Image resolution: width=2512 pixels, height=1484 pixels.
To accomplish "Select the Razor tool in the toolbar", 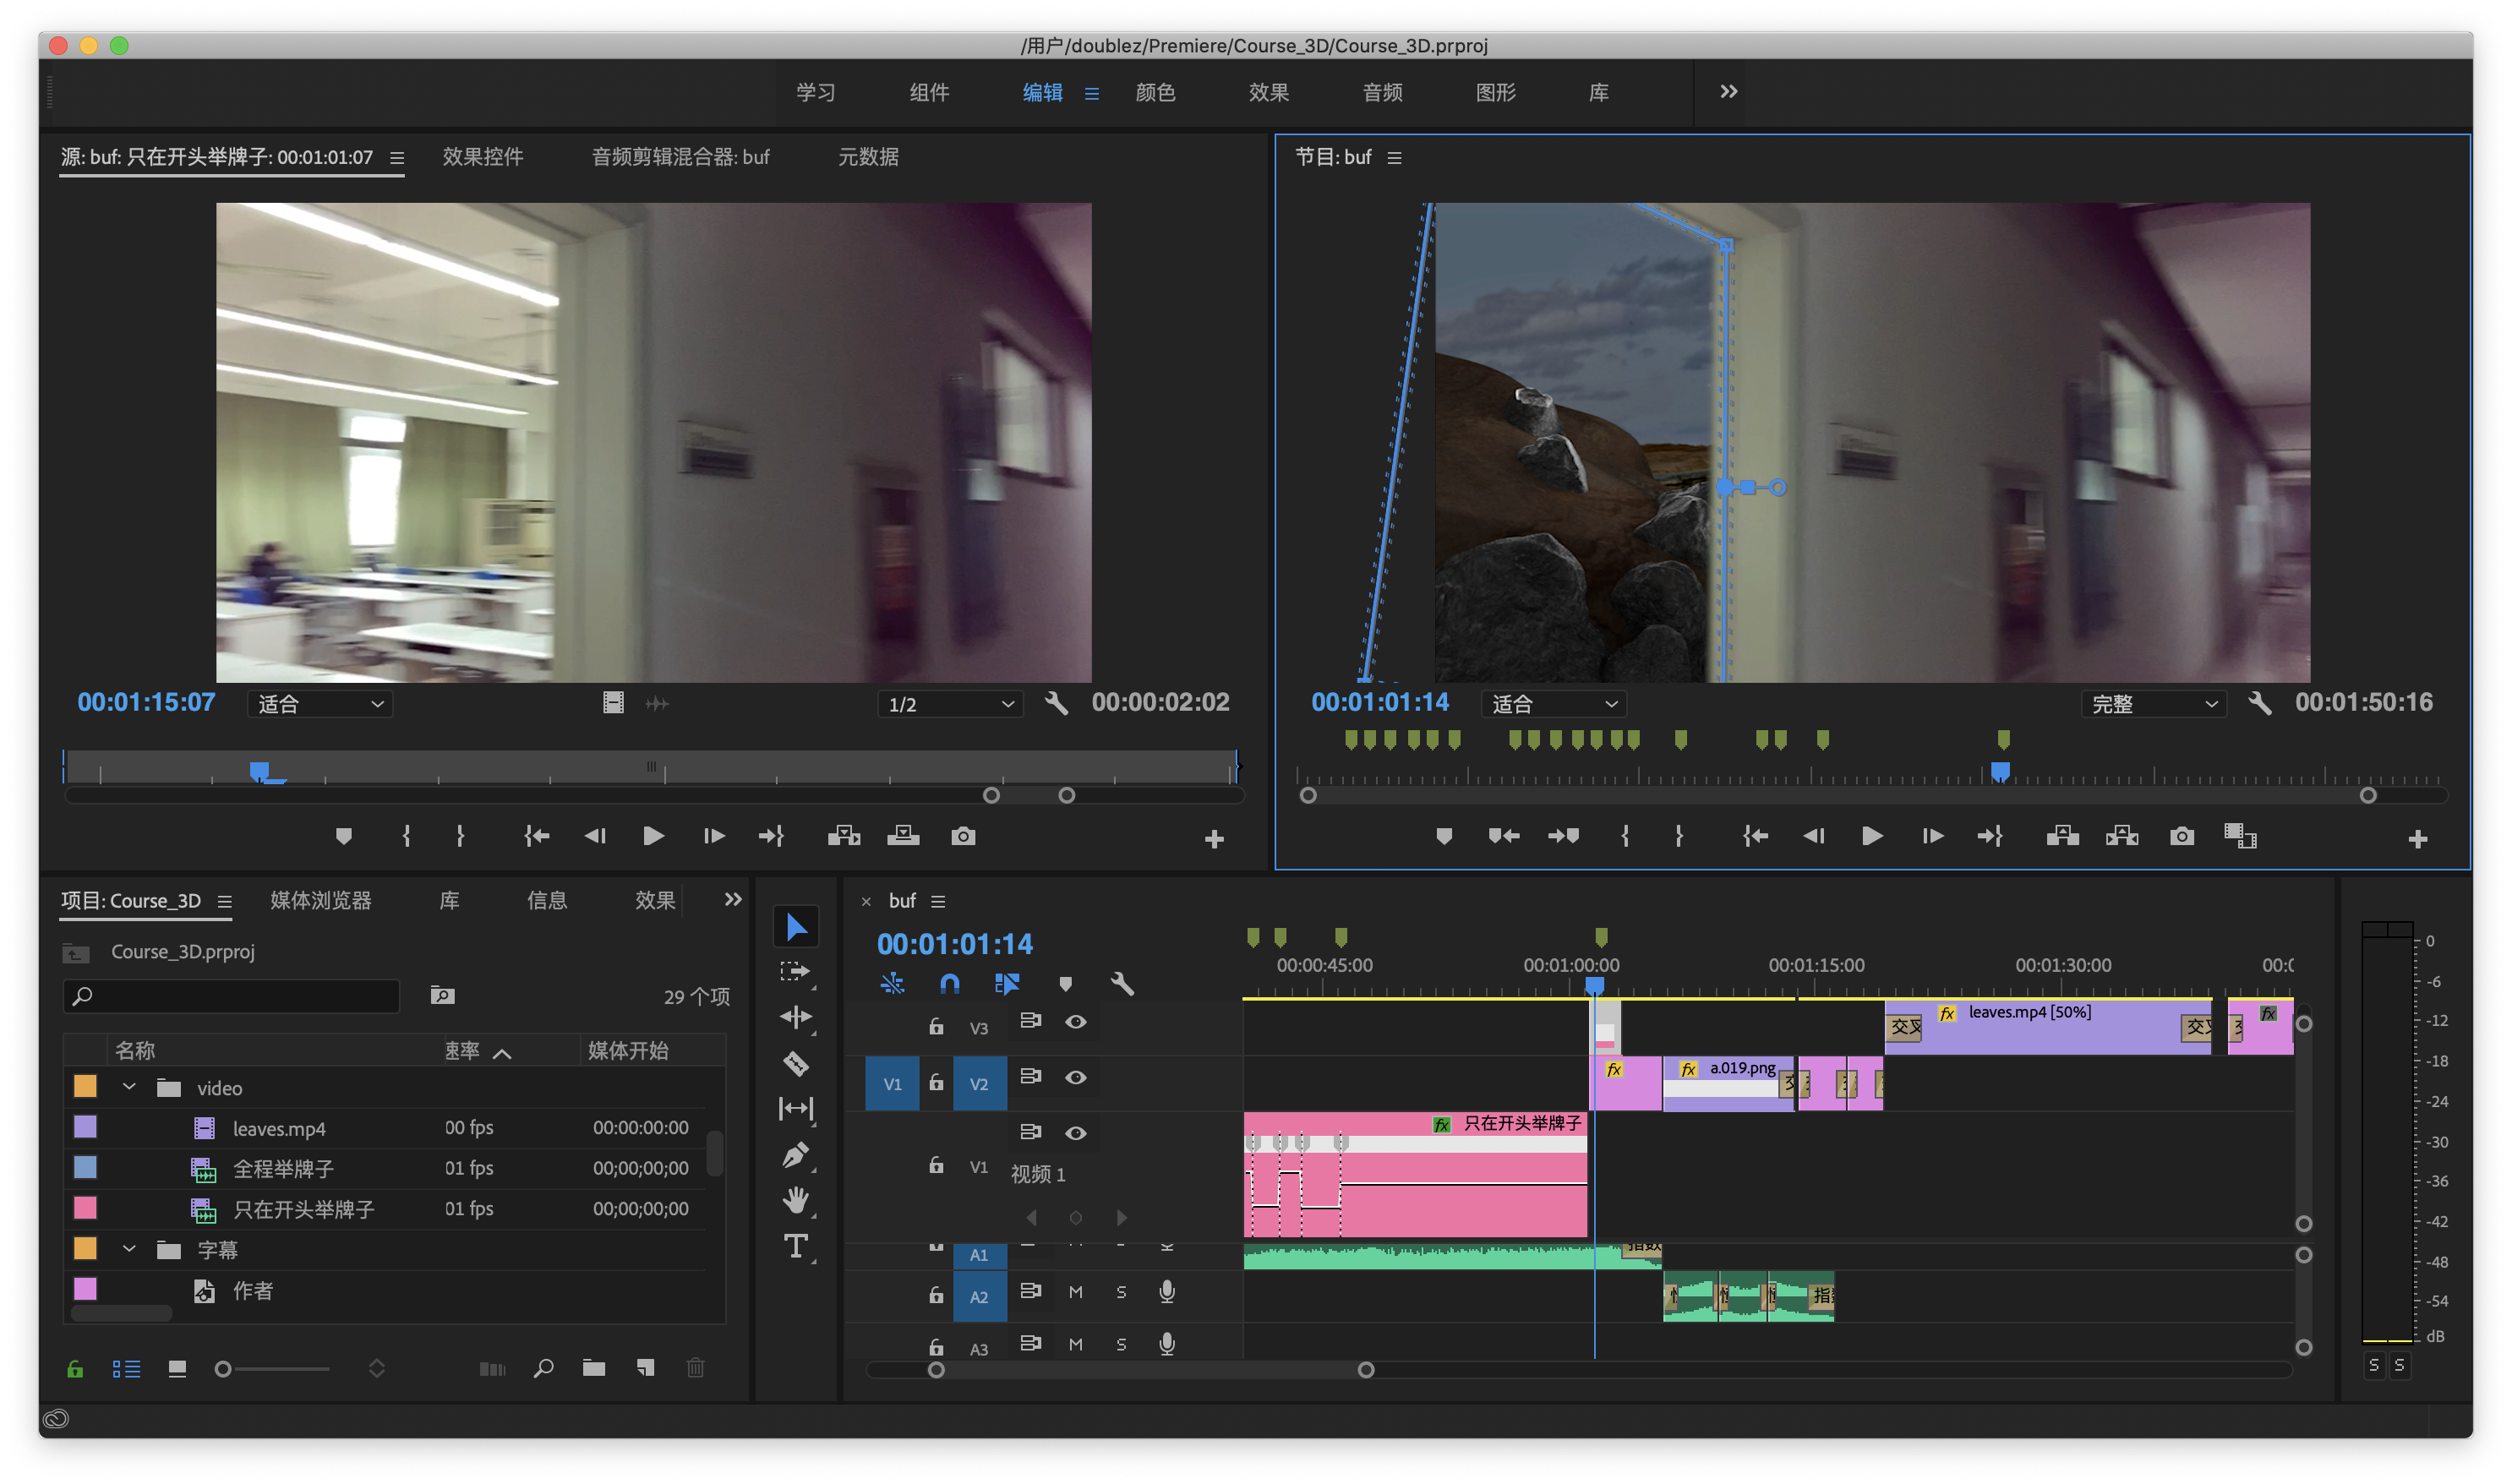I will (x=795, y=1063).
